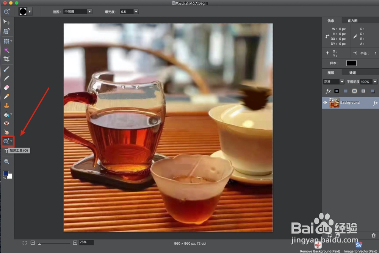This screenshot has height=253, width=379.
Task: Open the brush preset dropdown arrow
Action: pos(30,12)
